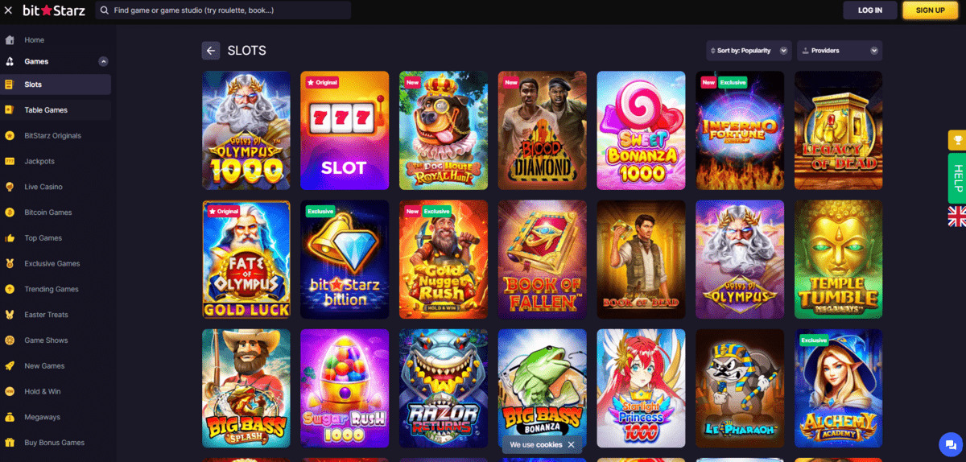
Task: Collapse the Games section chevron
Action: tap(103, 61)
